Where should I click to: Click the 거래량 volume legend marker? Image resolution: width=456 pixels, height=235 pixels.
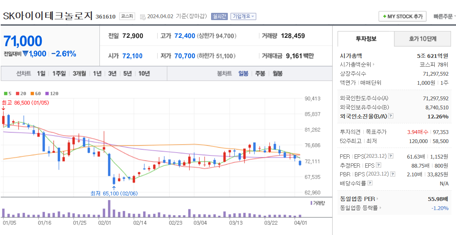click(x=311, y=203)
